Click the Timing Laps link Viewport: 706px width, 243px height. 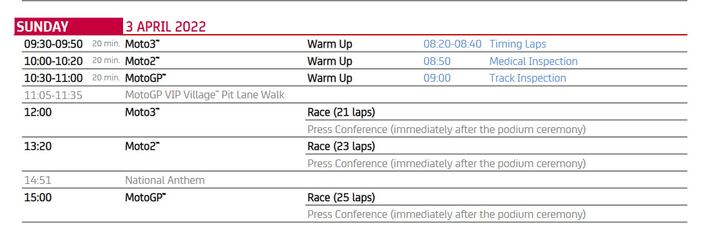coord(517,44)
